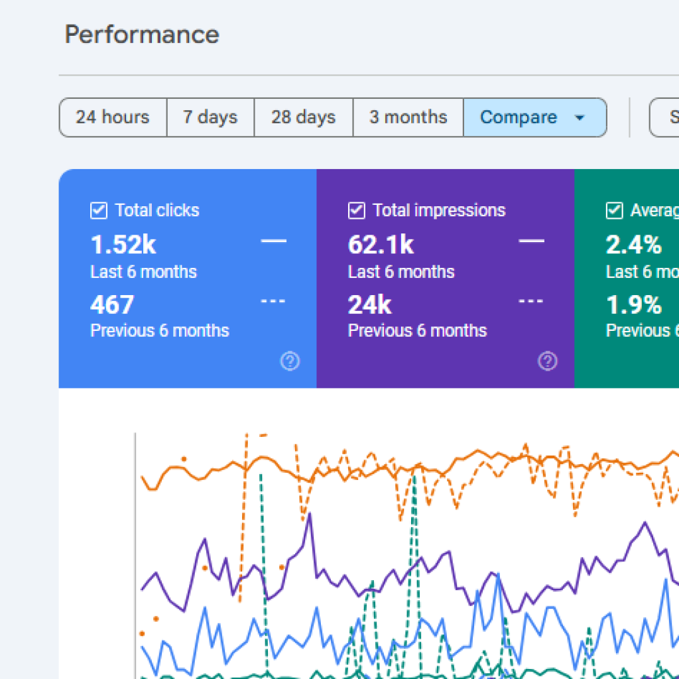The width and height of the screenshot is (679, 679).
Task: Click the purple Total impressions card
Action: point(445,278)
